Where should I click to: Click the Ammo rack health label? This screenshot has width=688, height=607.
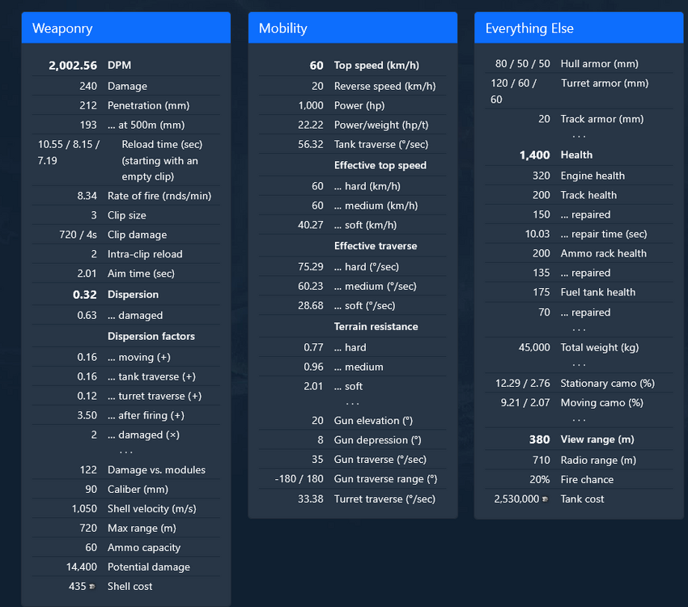coord(603,253)
